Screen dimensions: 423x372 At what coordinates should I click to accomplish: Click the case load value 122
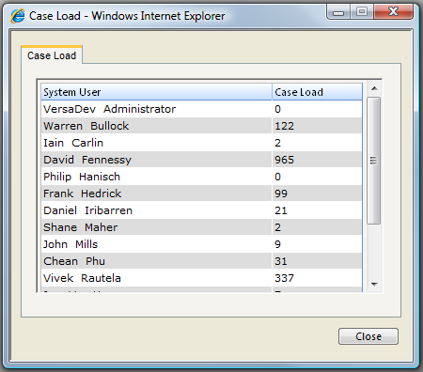[285, 126]
